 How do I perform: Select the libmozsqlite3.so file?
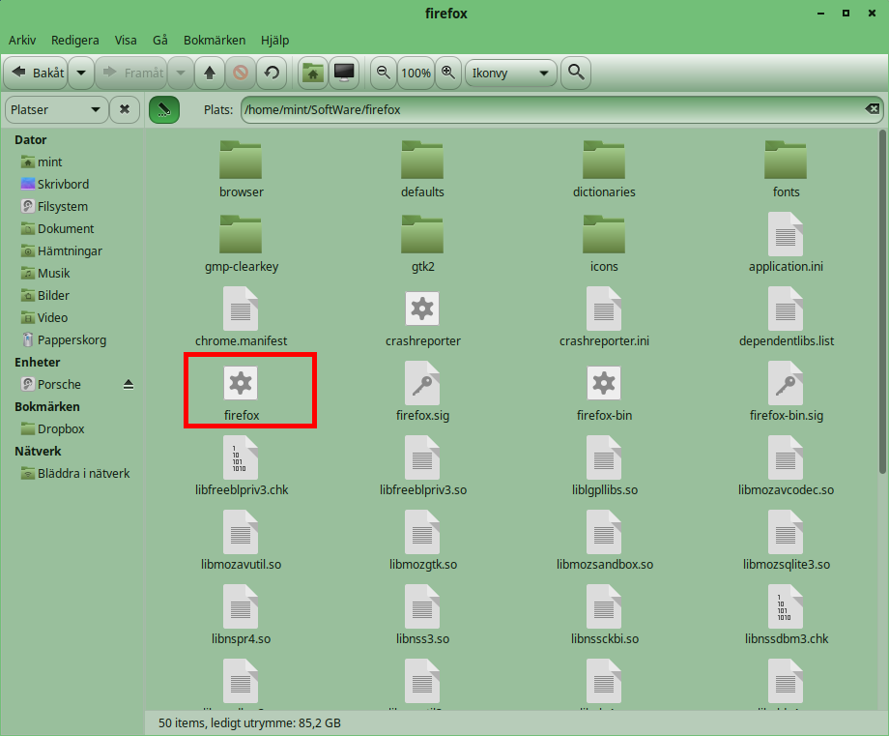pyautogui.click(x=786, y=541)
